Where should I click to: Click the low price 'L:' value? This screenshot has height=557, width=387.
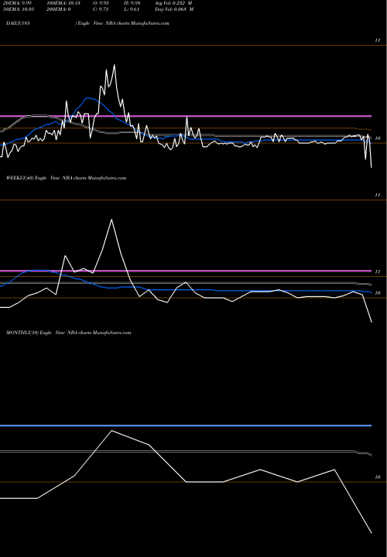132,9
